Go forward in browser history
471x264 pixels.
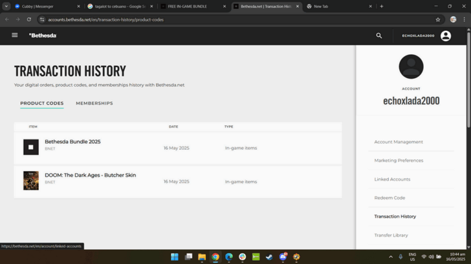[x=18, y=19]
